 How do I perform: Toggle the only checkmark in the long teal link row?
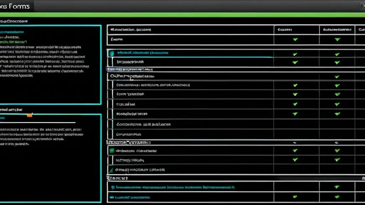click(x=337, y=187)
